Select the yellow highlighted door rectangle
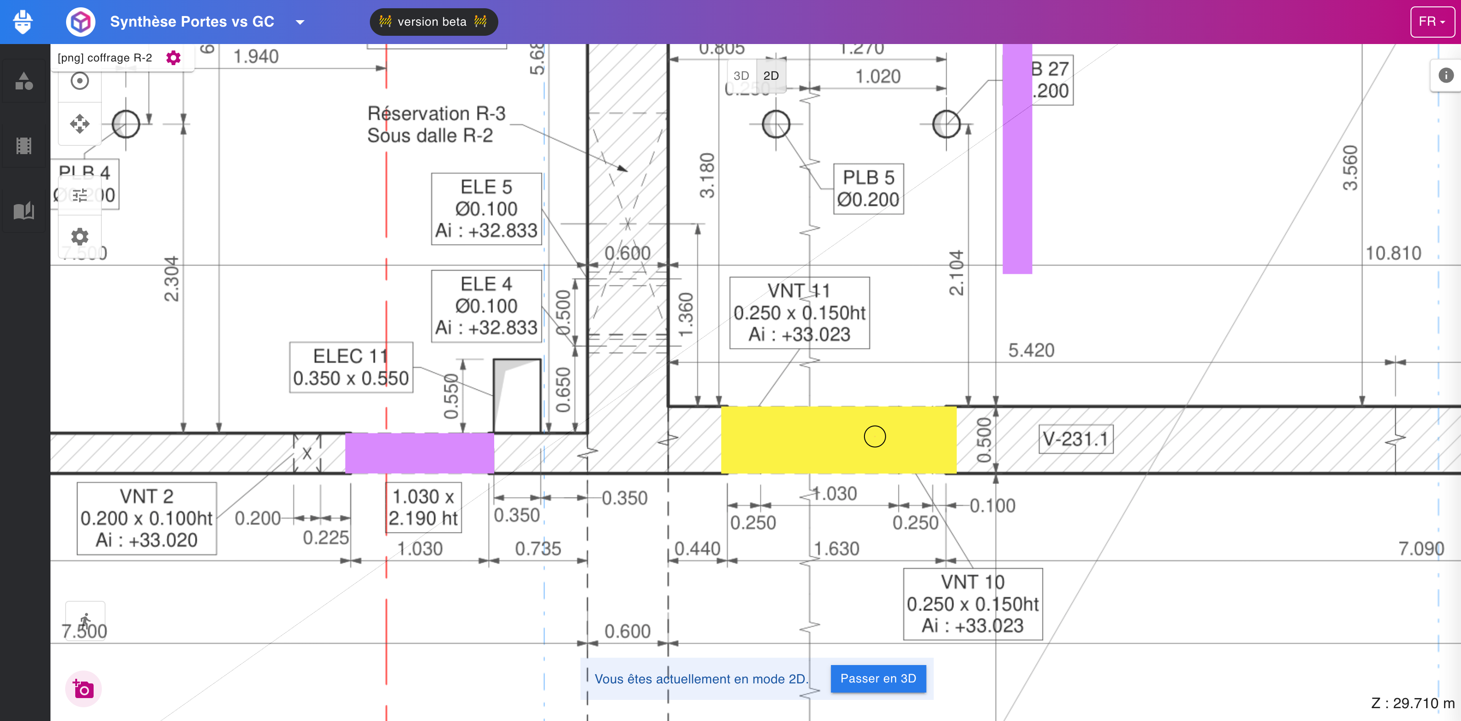The width and height of the screenshot is (1461, 721). [x=838, y=439]
